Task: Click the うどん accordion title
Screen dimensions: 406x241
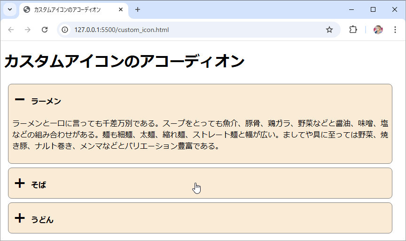Action: [x=42, y=220]
